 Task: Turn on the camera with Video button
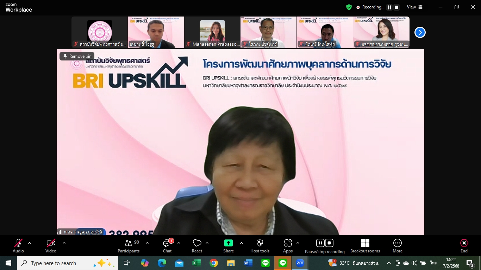51,246
